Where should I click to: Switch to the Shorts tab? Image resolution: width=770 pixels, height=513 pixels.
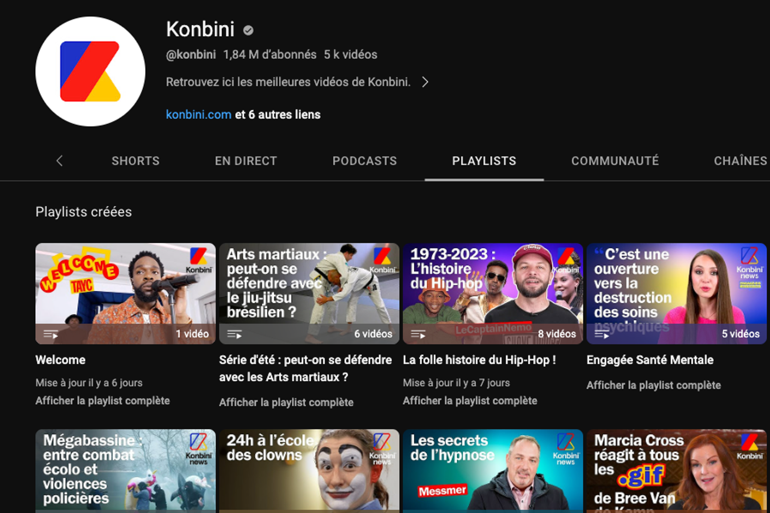[x=135, y=161]
